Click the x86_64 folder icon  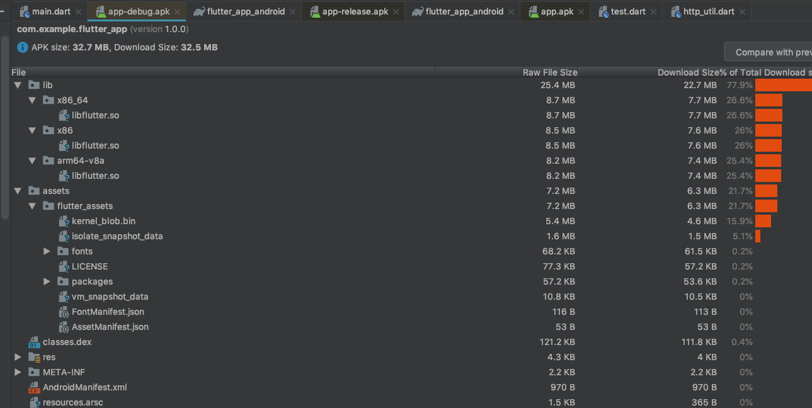pyautogui.click(x=49, y=100)
